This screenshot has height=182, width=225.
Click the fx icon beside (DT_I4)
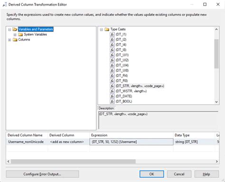click(x=112, y=45)
